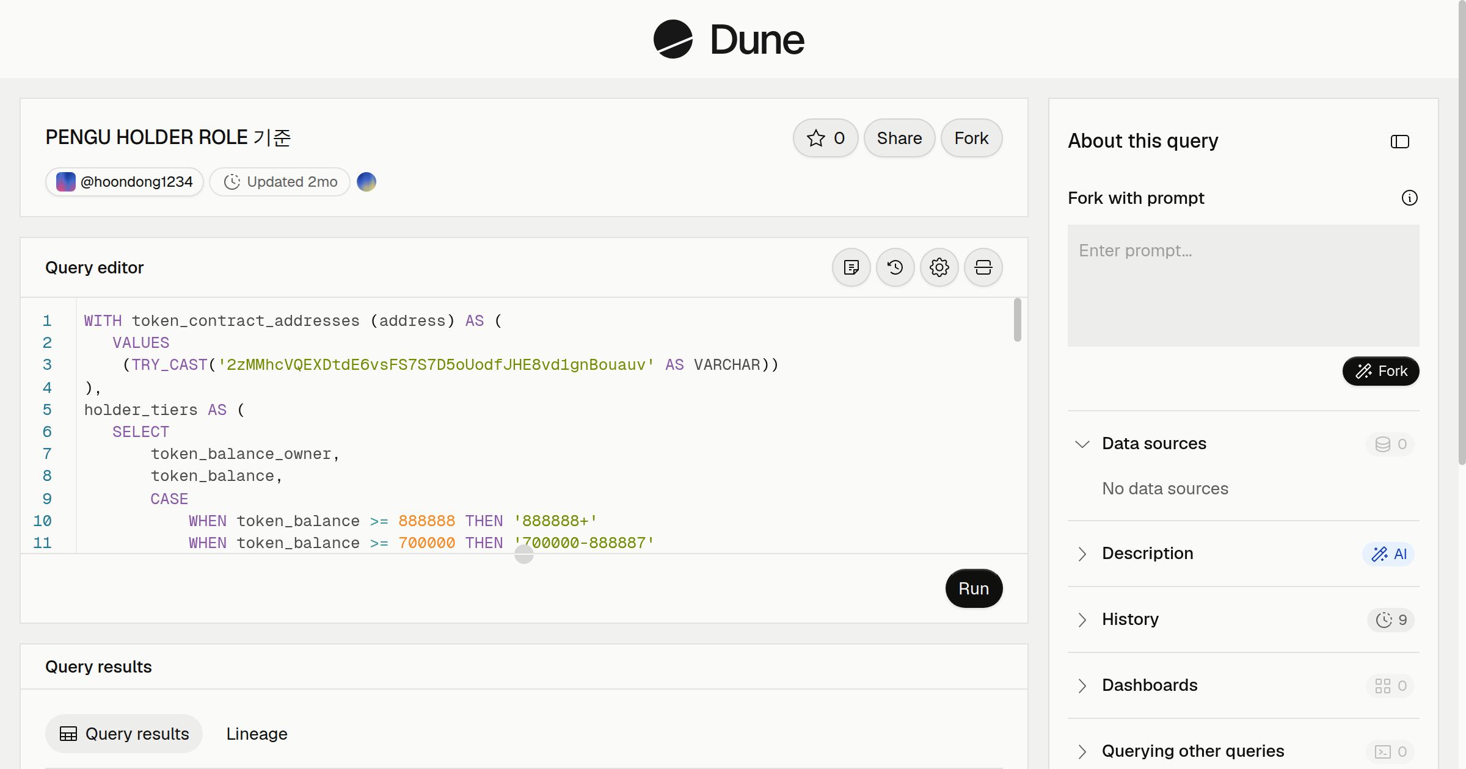Viewport: 1466px width, 769px height.
Task: Click the Dune logo at top
Action: pos(729,39)
